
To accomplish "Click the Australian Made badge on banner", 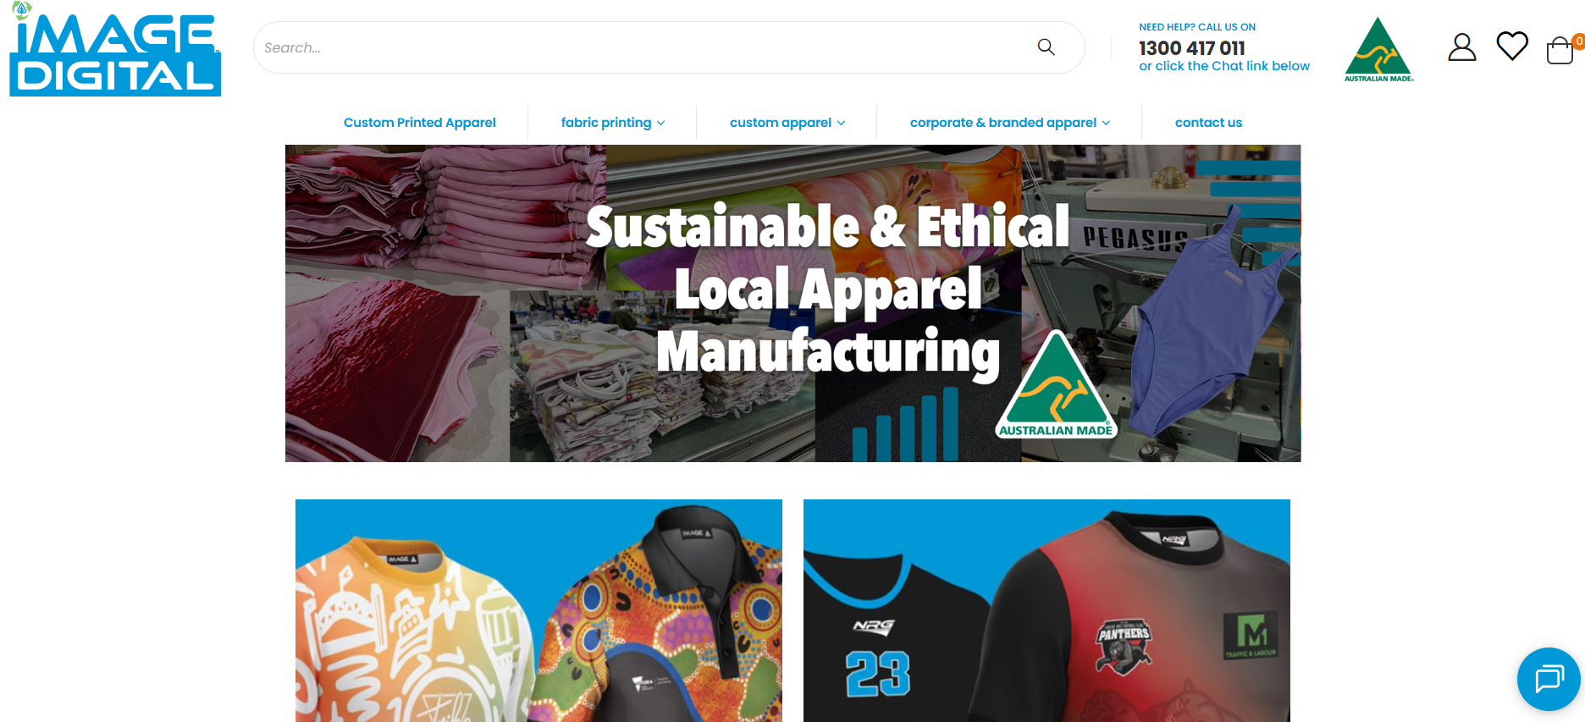I will (1056, 385).
